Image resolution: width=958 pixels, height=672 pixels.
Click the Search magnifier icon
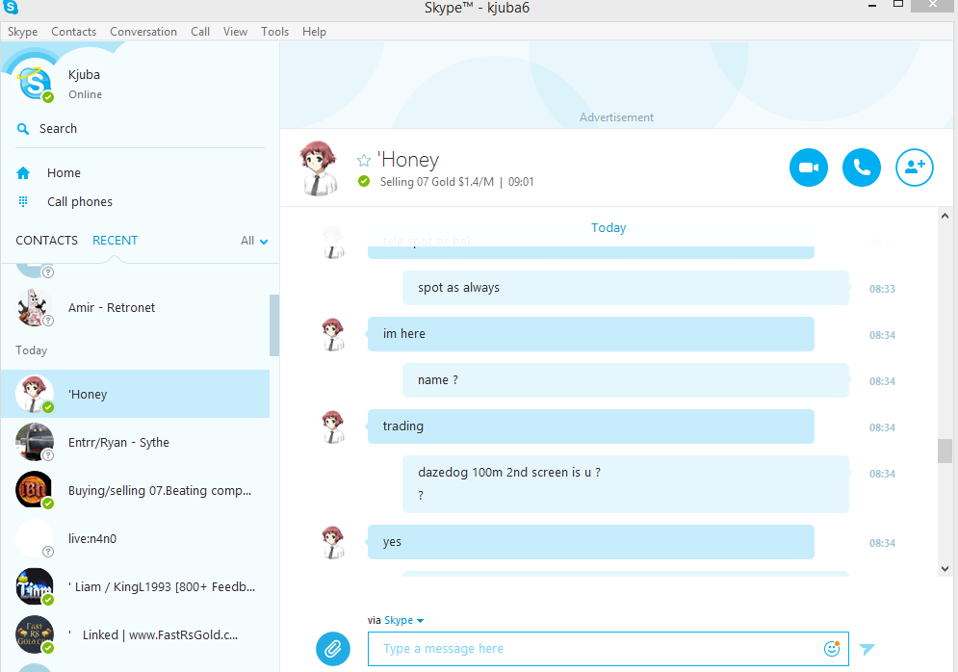point(23,129)
